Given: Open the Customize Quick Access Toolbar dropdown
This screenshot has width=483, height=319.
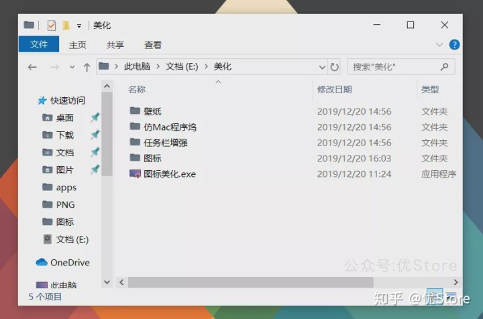Looking at the screenshot, I should click(x=79, y=26).
